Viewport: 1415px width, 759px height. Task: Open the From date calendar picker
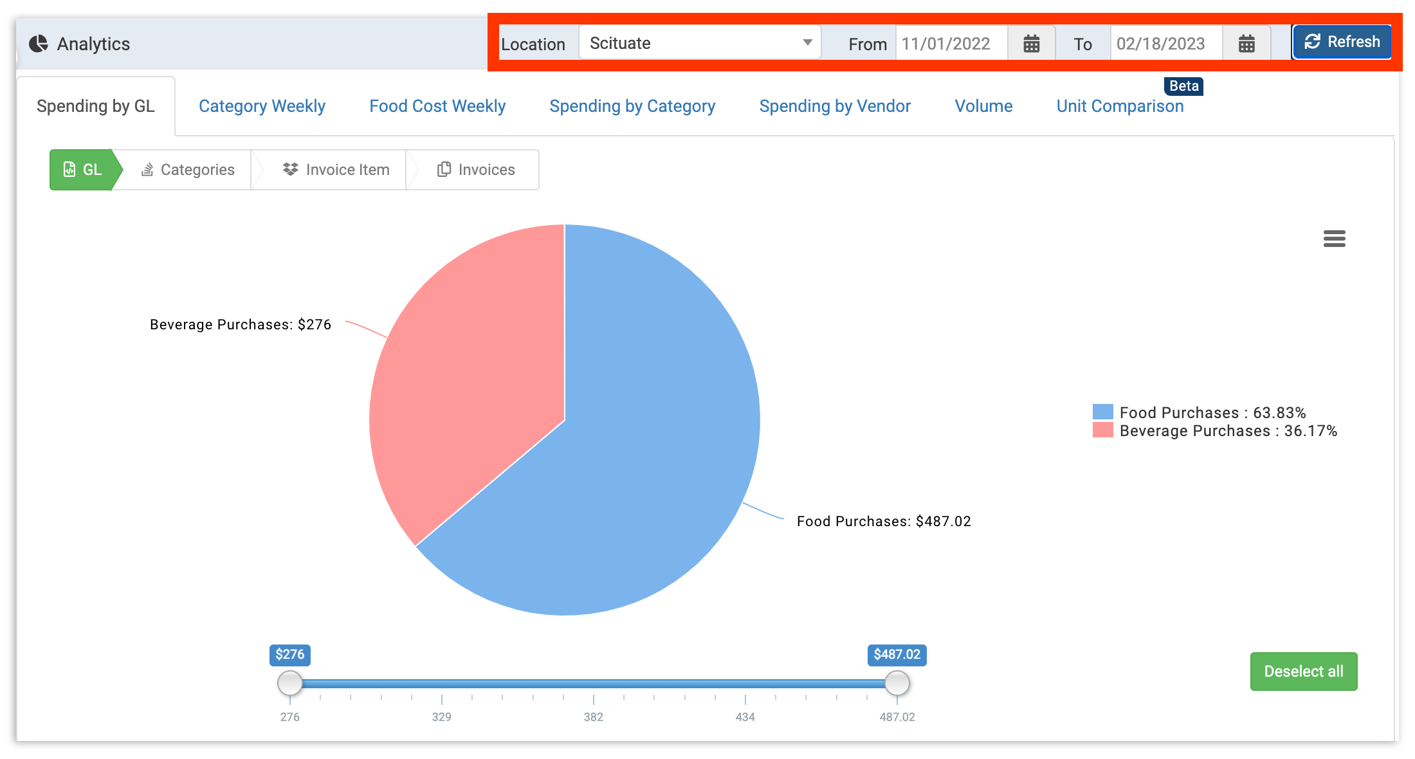(1031, 44)
